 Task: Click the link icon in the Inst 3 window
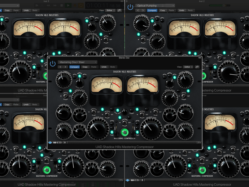tap(119, 10)
